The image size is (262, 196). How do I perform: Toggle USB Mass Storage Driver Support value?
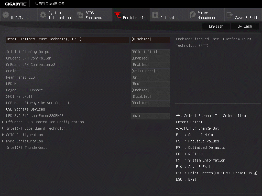150,103
